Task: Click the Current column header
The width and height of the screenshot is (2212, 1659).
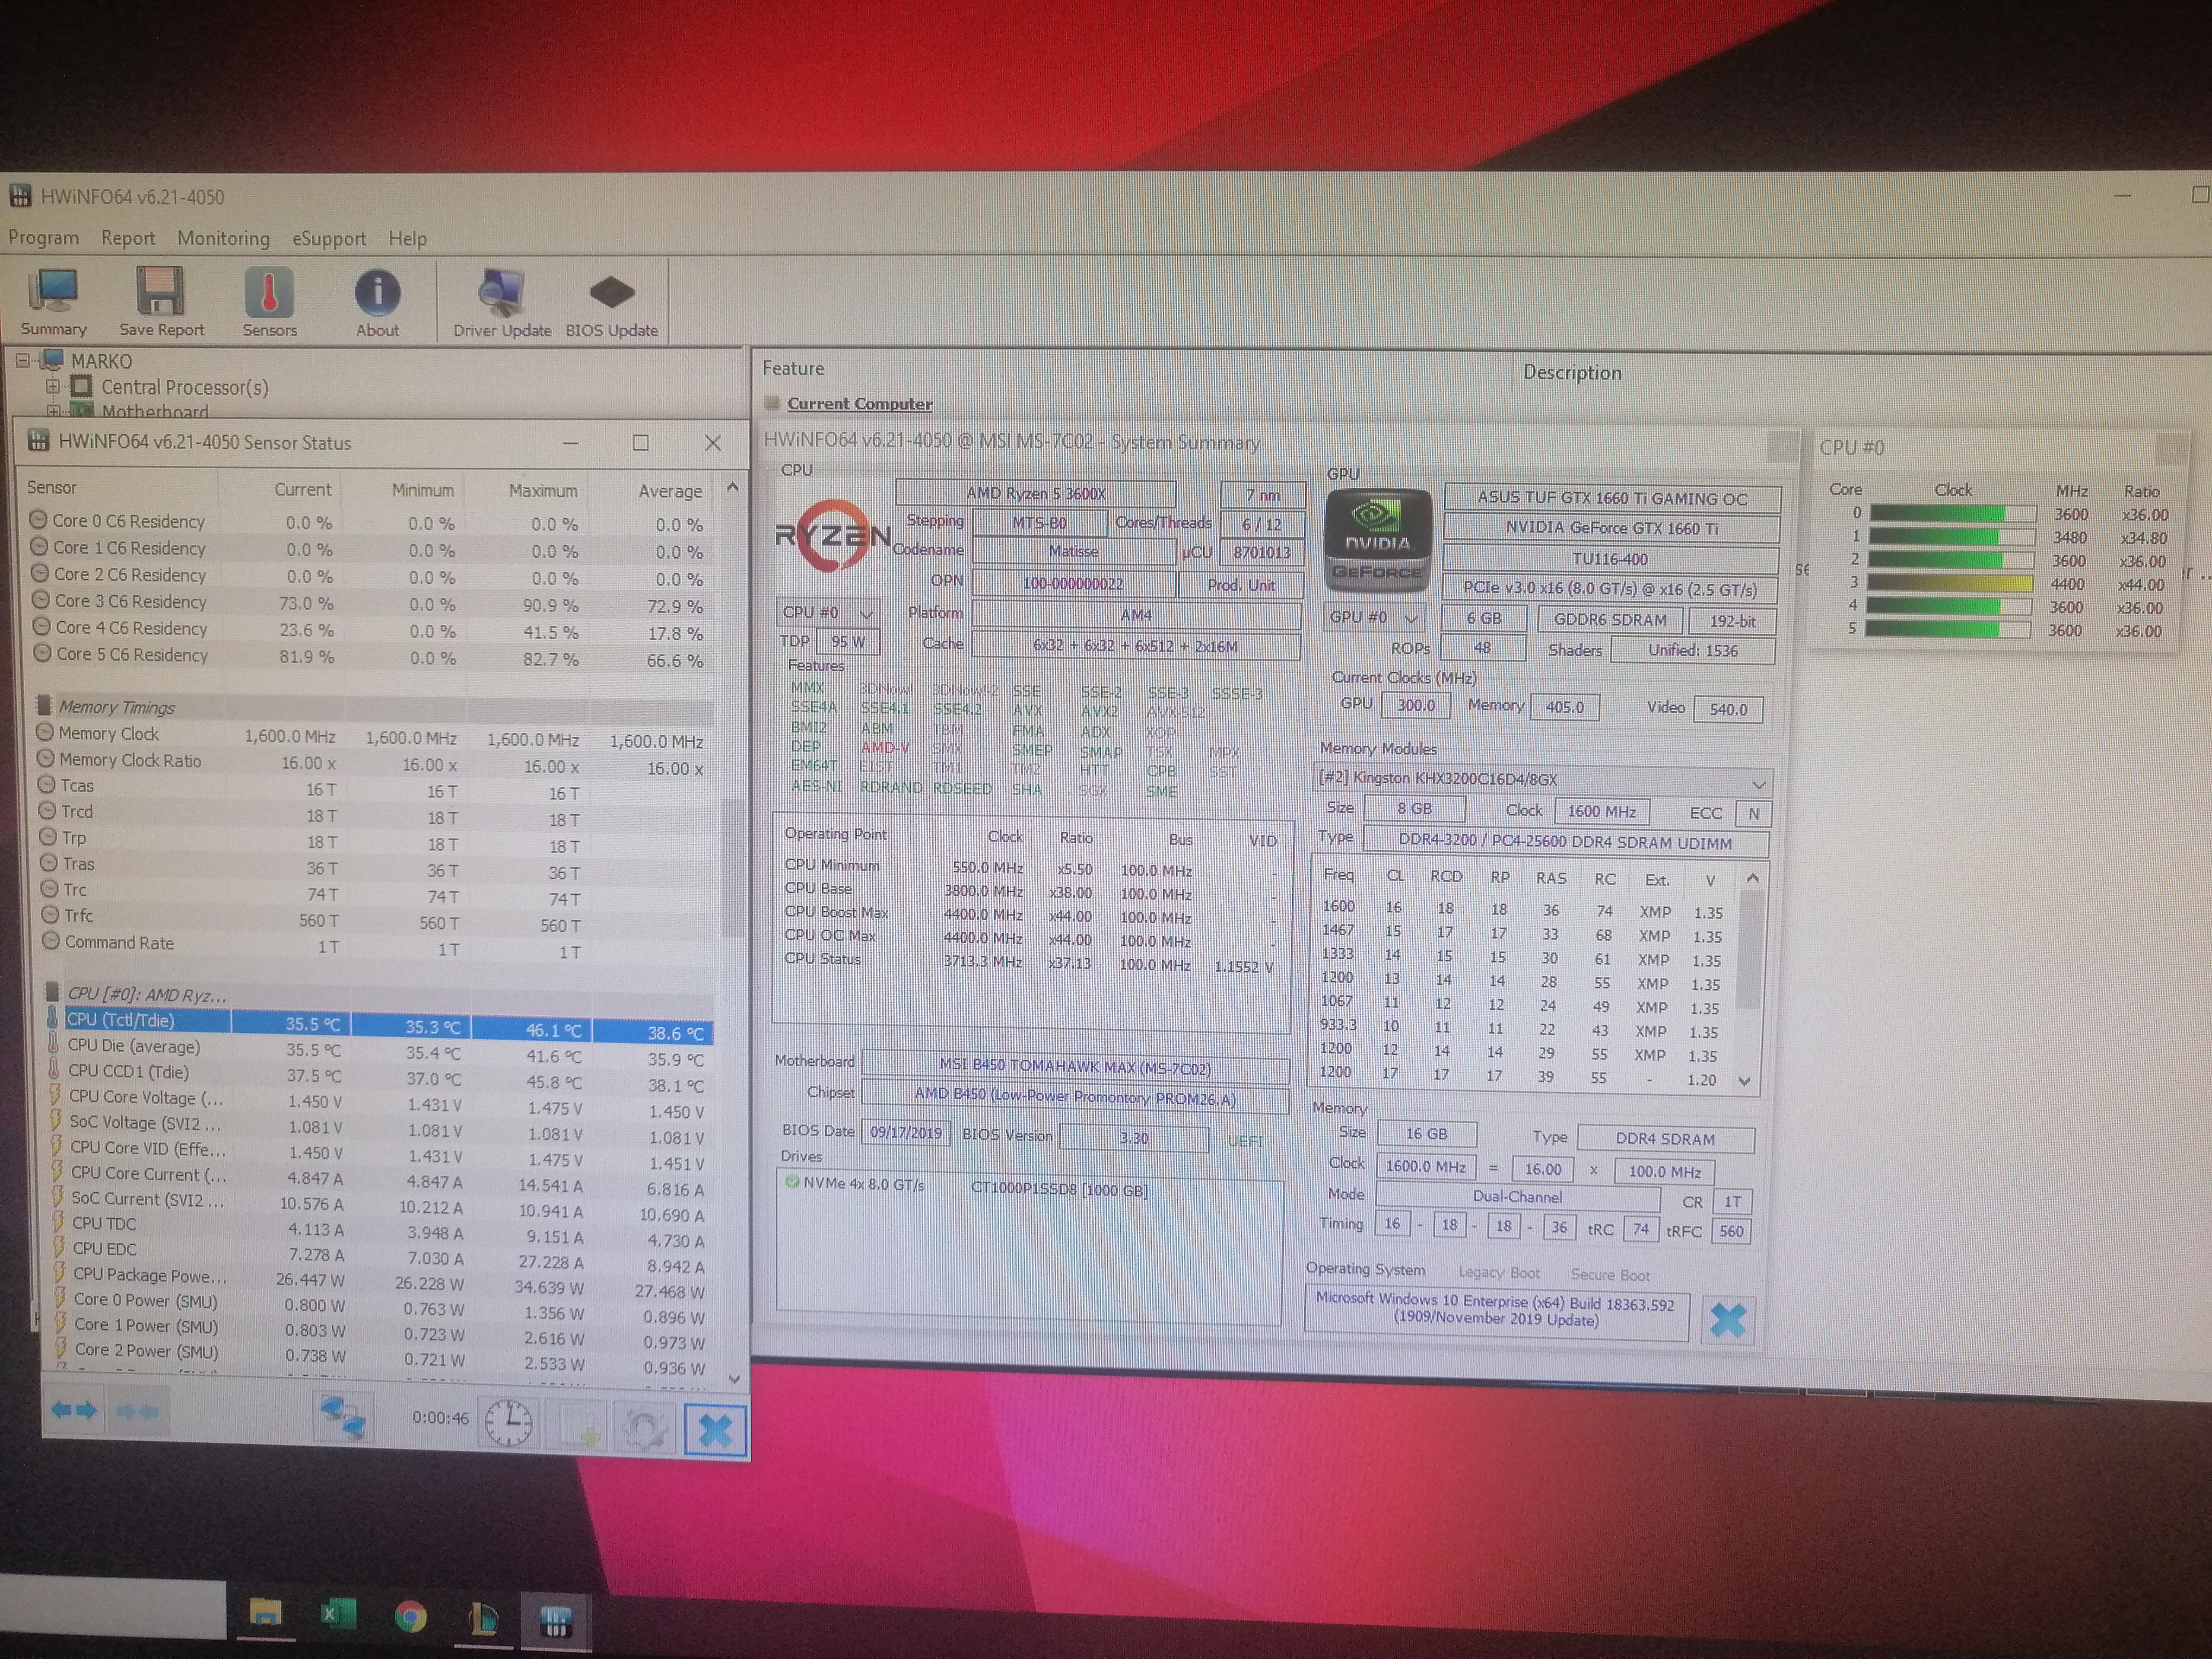Action: (302, 489)
